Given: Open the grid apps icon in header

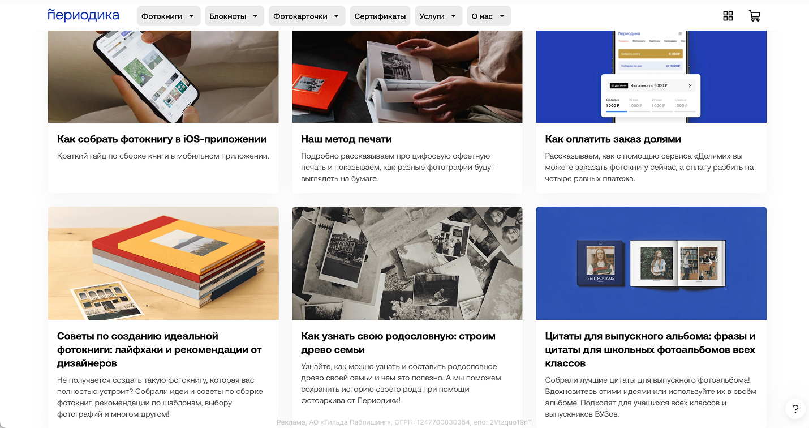Looking at the screenshot, I should (x=728, y=16).
